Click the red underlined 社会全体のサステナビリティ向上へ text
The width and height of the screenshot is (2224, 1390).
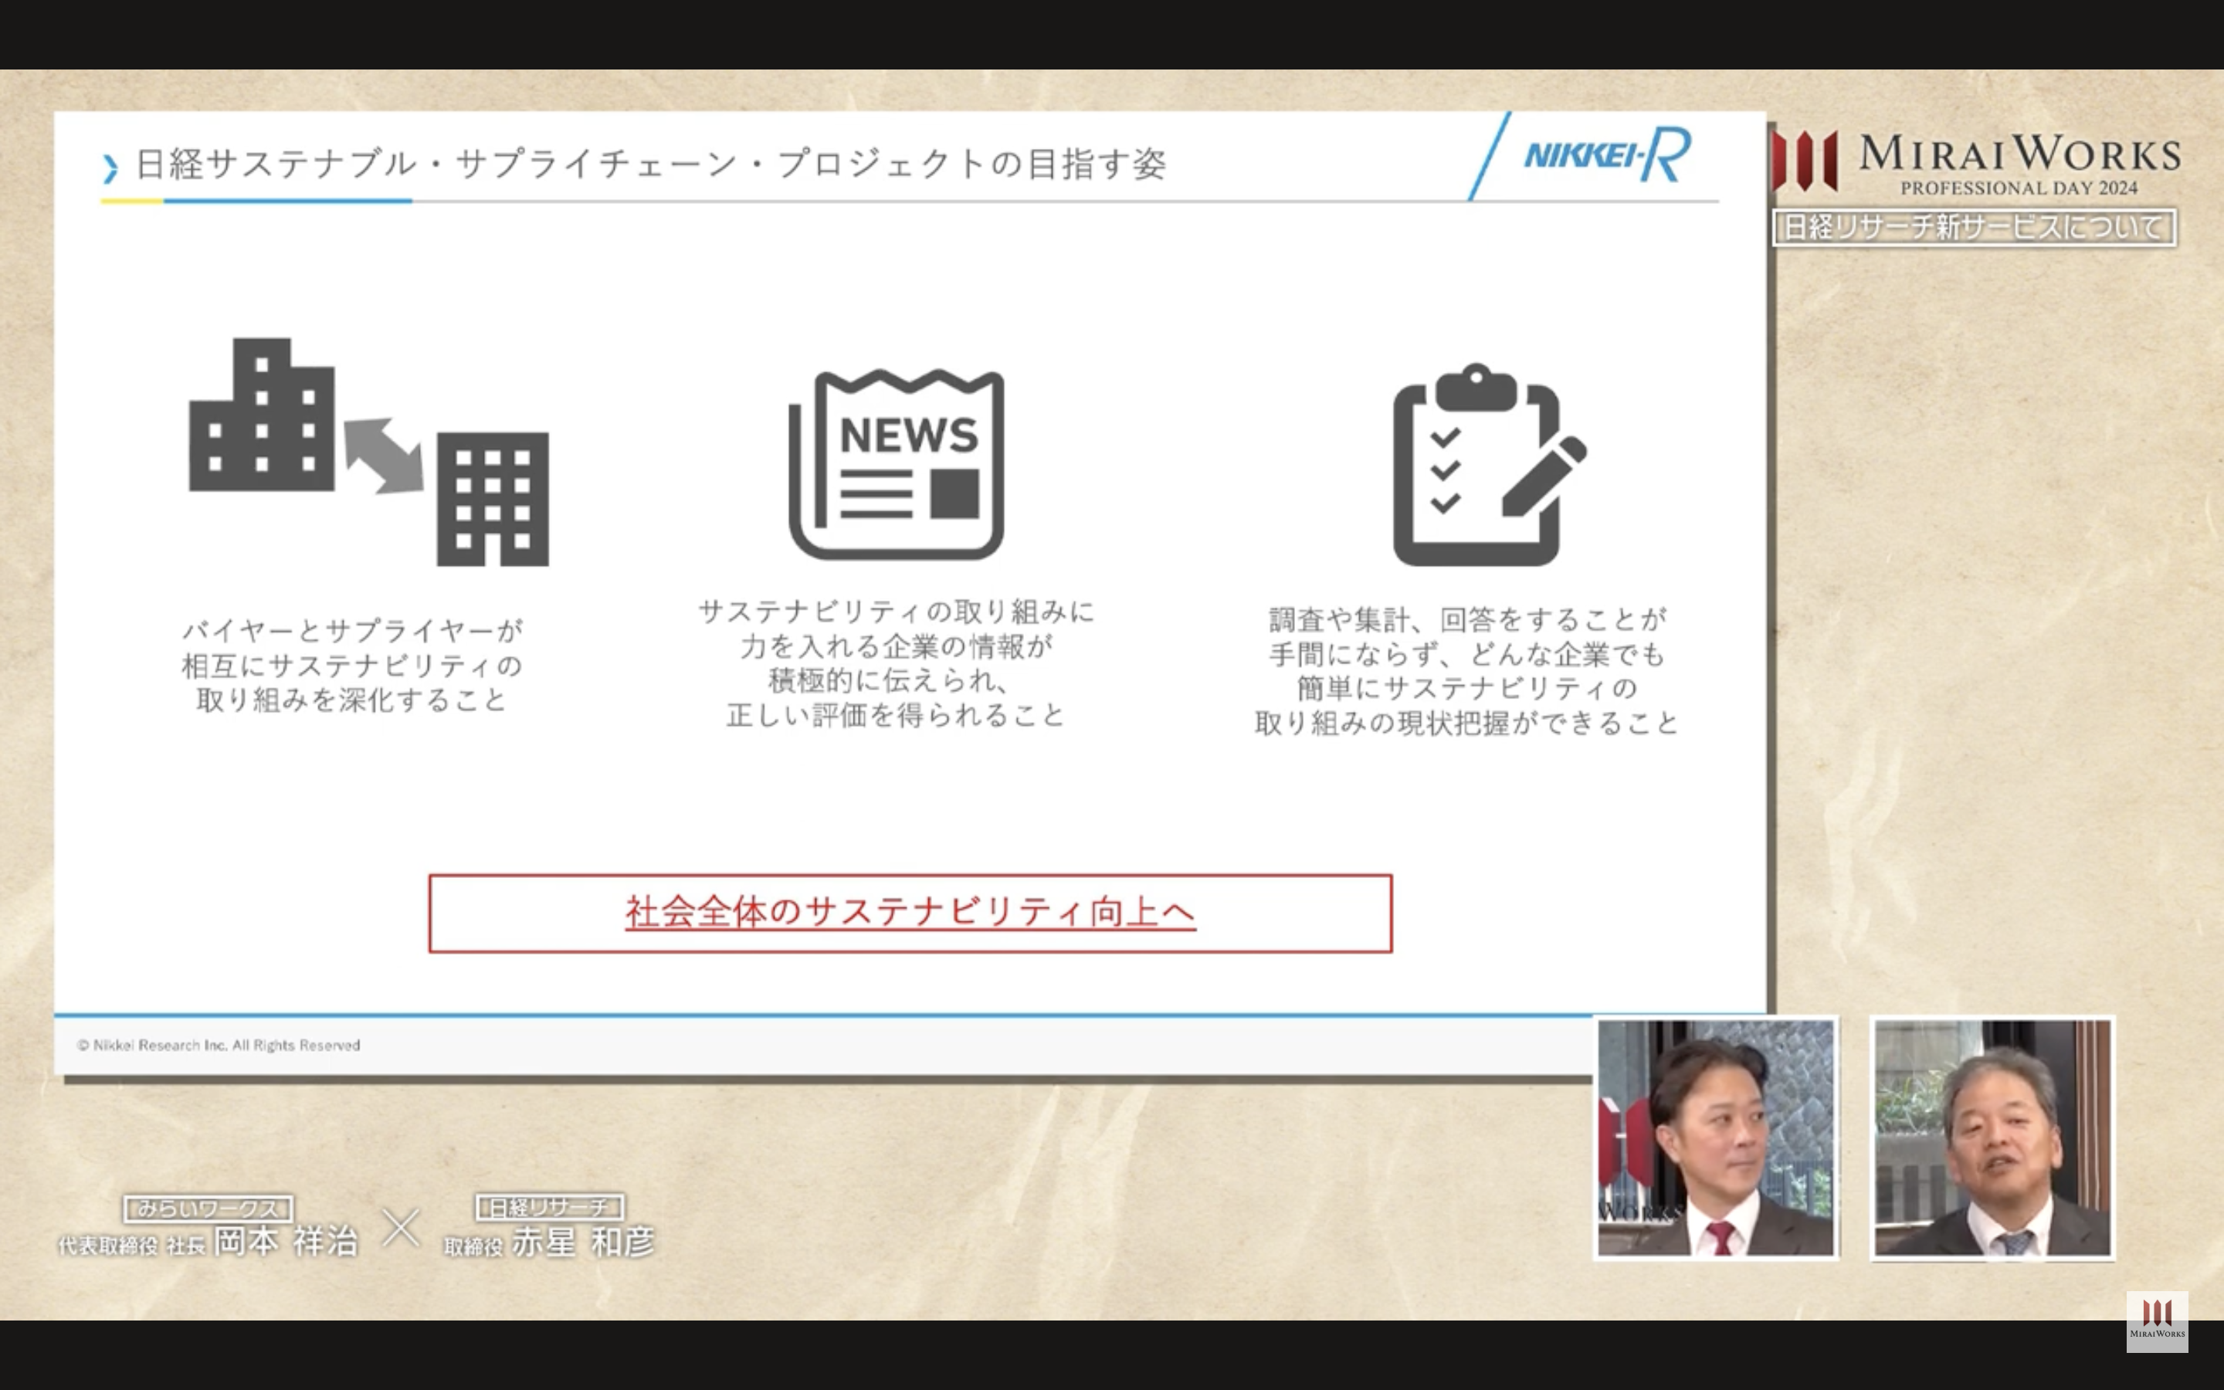pos(910,912)
